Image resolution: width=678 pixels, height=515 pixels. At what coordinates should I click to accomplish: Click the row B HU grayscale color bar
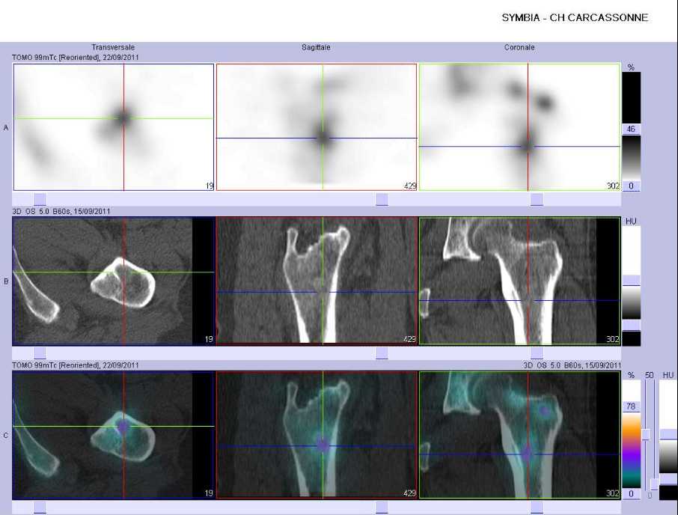pyautogui.click(x=632, y=302)
